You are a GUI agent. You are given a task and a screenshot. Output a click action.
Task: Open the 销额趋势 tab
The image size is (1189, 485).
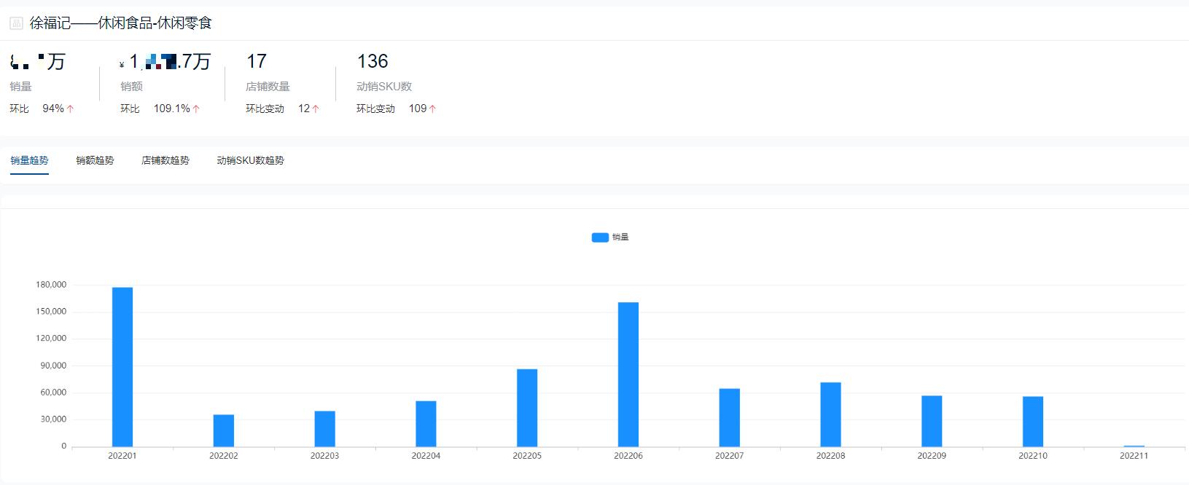click(x=95, y=160)
